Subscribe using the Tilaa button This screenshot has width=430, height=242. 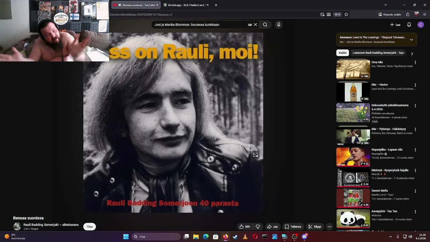click(90, 227)
